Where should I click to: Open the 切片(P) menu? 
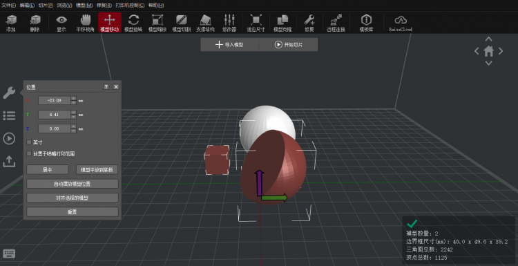46,6
